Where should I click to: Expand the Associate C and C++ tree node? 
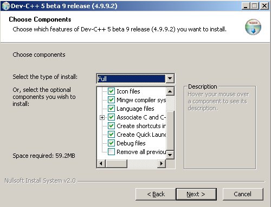coord(102,117)
